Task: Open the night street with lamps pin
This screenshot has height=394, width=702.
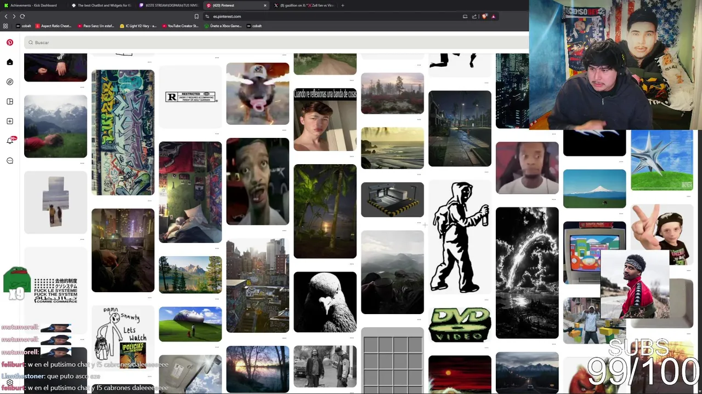Action: pyautogui.click(x=460, y=129)
